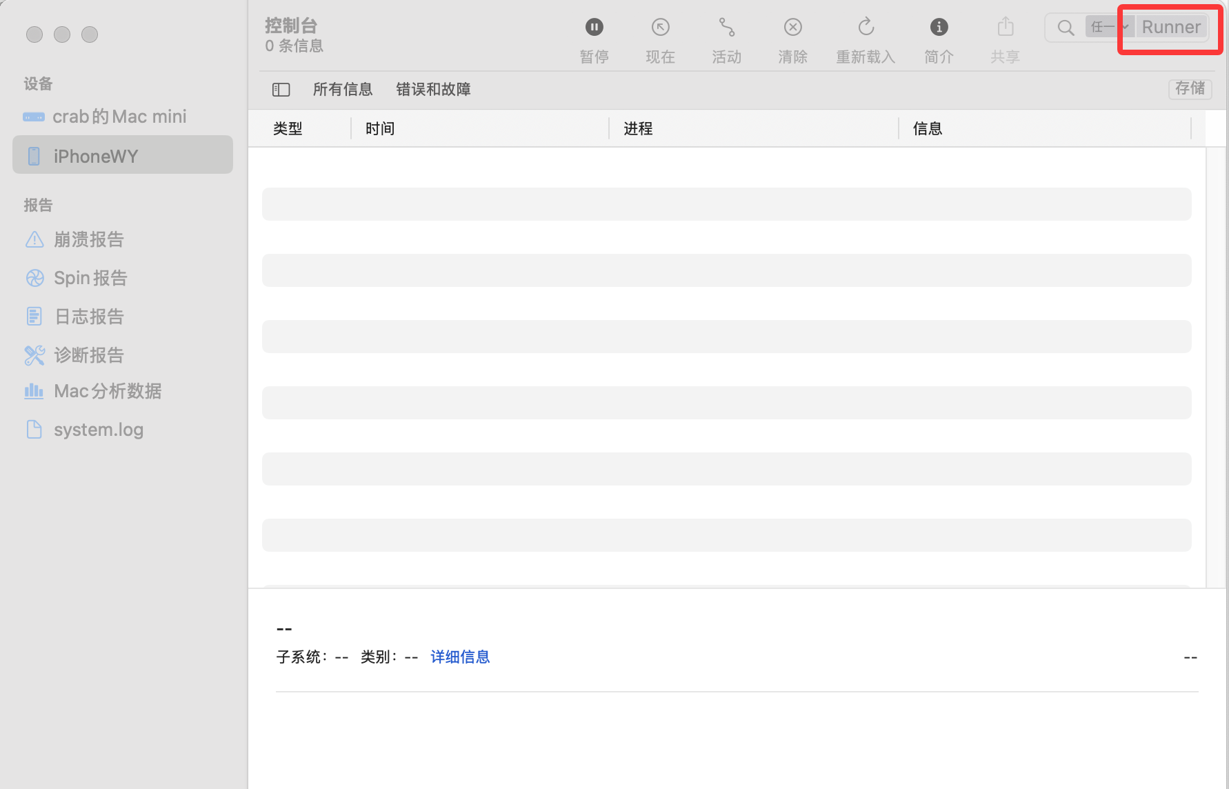
Task: Select crab的Mac mini device
Action: 119,117
